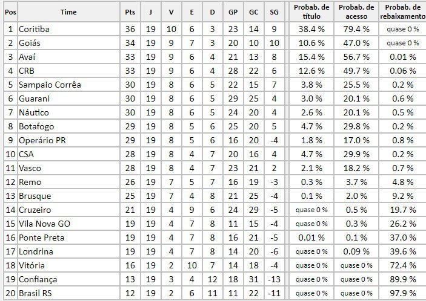Select Brasil RS 97.9 % relegation cell

[x=402, y=293]
